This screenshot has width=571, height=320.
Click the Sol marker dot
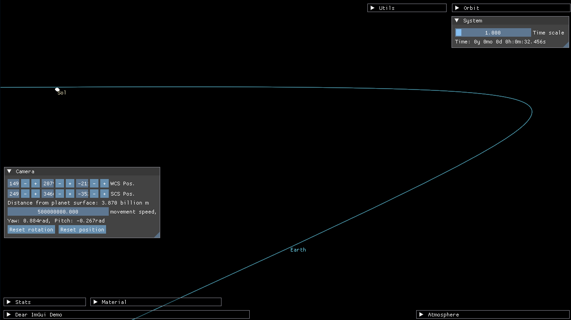[x=57, y=90]
